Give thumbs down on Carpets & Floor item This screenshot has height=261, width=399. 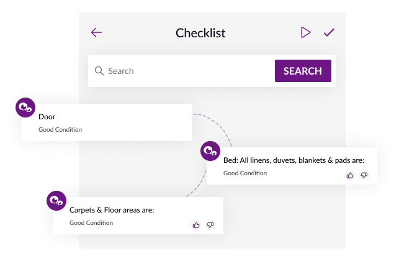click(x=210, y=225)
